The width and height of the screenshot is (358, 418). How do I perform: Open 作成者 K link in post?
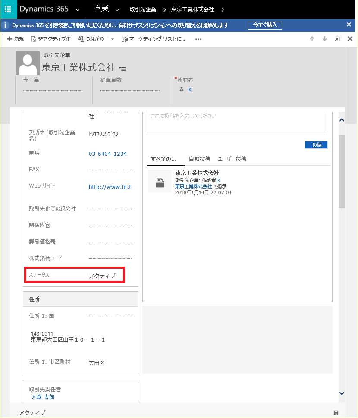[x=219, y=180]
